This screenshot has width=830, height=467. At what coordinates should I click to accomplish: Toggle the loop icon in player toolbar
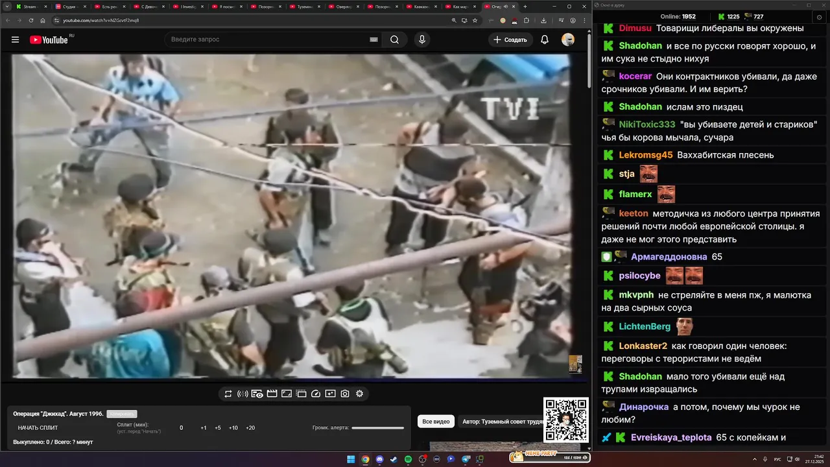228,394
